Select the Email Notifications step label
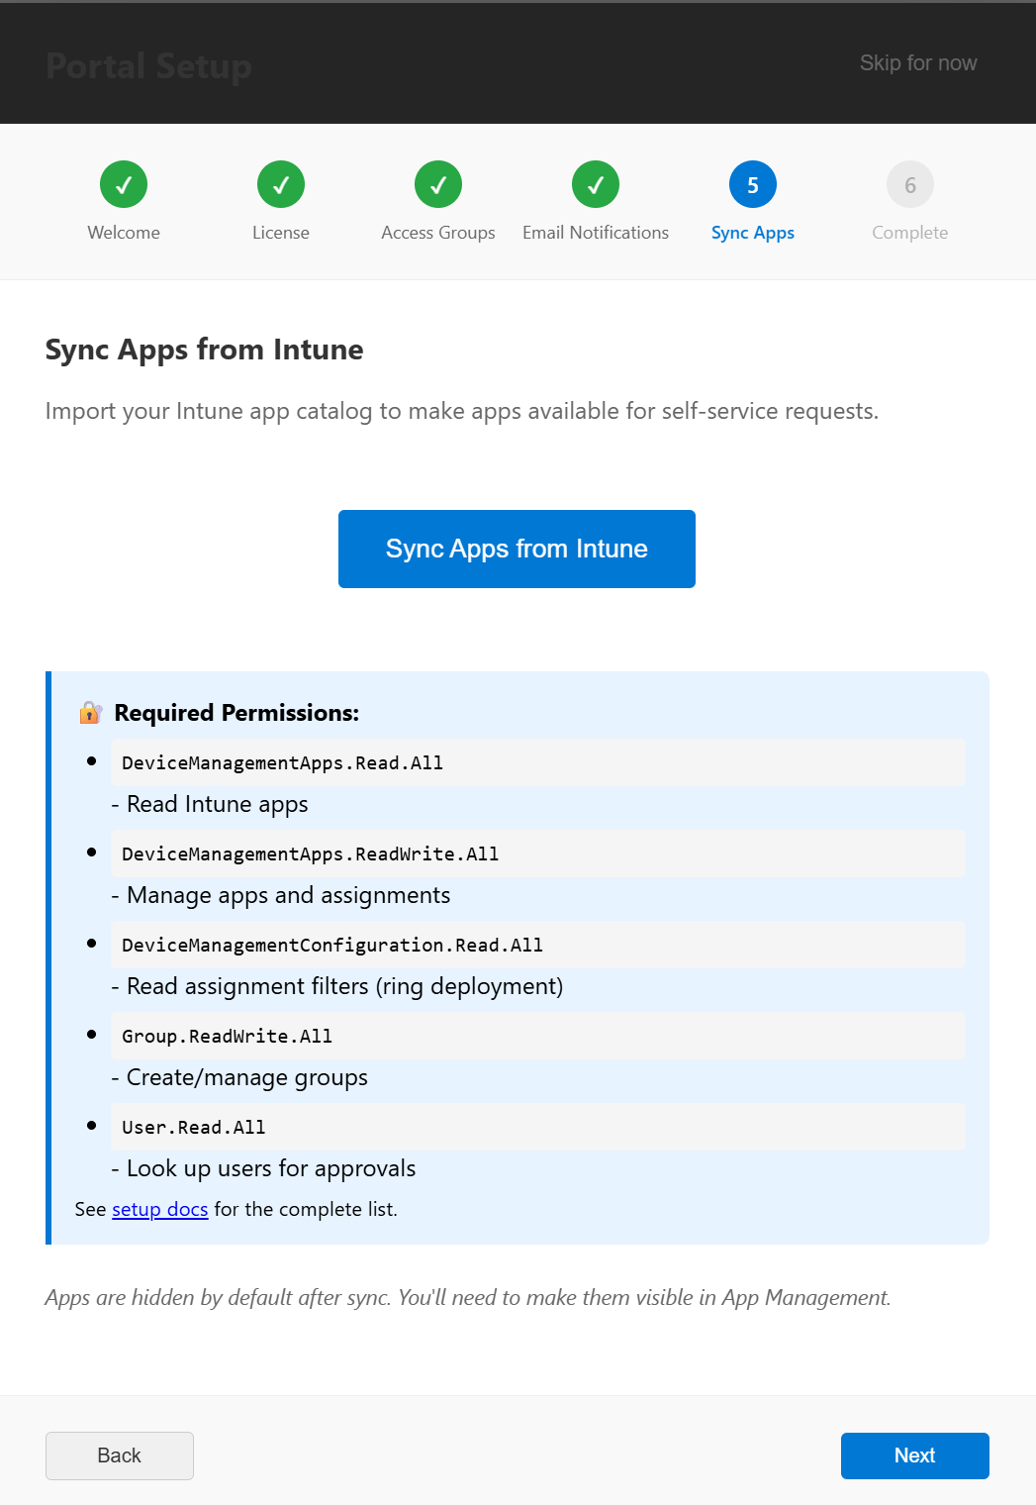1036x1505 pixels. click(x=596, y=233)
